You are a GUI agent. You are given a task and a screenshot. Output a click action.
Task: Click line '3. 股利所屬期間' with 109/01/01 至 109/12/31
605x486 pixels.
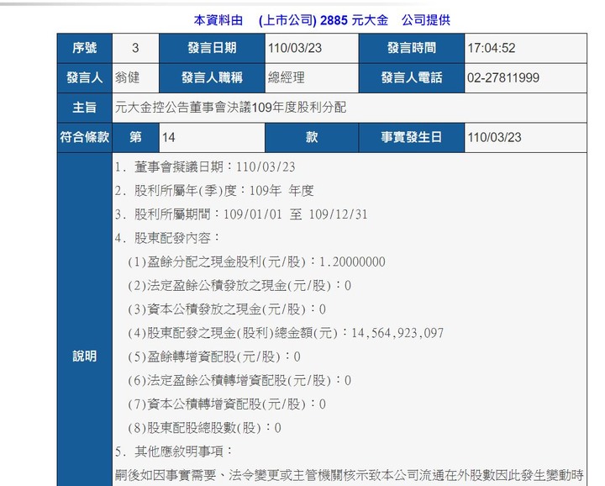[x=241, y=214]
